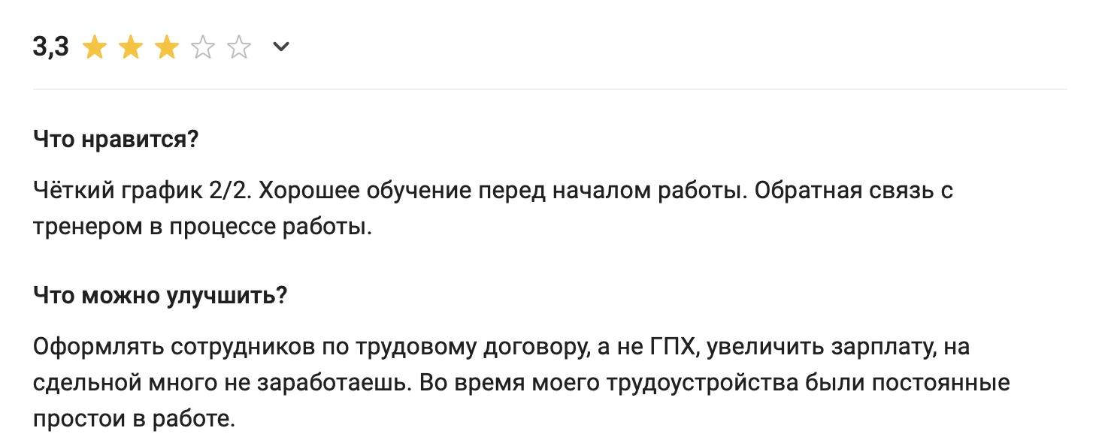Click the "Что нравится?" heading
This screenshot has width=1105, height=446.
[x=116, y=140]
